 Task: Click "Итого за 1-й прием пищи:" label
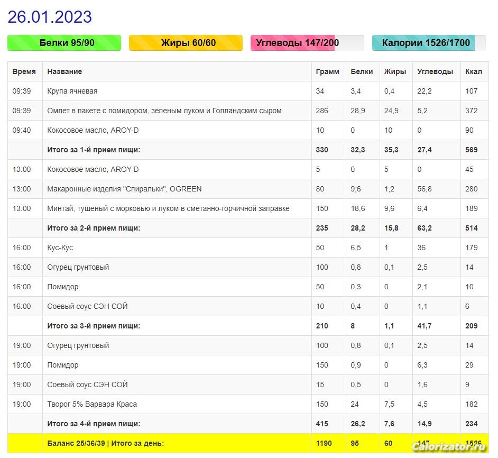(94, 150)
